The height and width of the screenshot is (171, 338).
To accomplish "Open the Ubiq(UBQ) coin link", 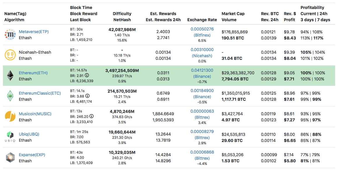I will click(x=29, y=134).
